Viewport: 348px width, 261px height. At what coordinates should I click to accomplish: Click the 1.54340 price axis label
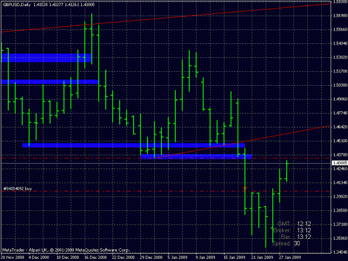[x=340, y=43]
